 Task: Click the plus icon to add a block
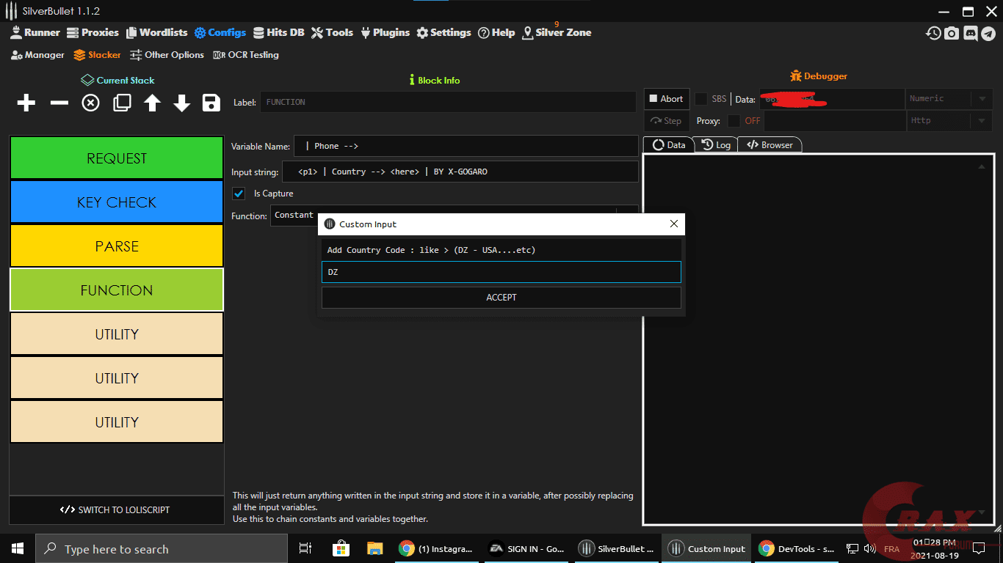pos(26,103)
